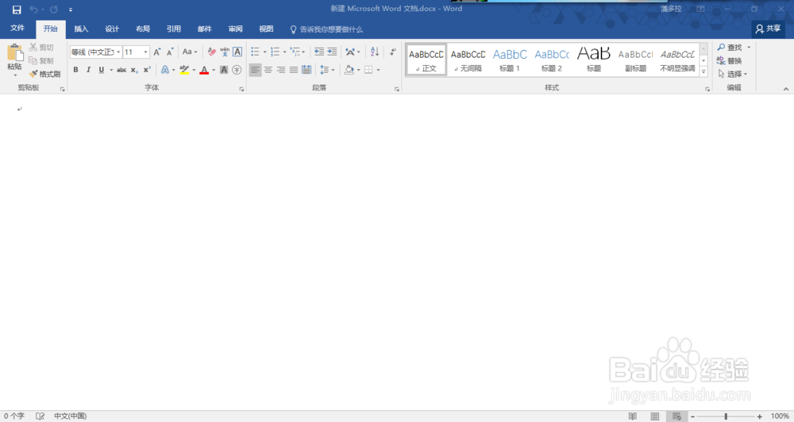Screen dimensions: 794x422
Task: Align the text to the right
Action: (x=280, y=70)
